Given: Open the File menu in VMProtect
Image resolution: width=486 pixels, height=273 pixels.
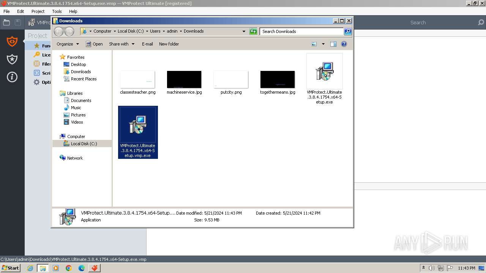Looking at the screenshot, I should click(x=6, y=11).
